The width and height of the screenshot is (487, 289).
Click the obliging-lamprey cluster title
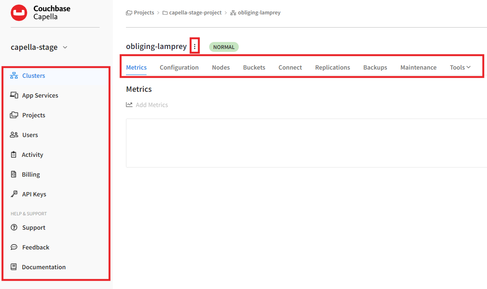[x=156, y=46]
